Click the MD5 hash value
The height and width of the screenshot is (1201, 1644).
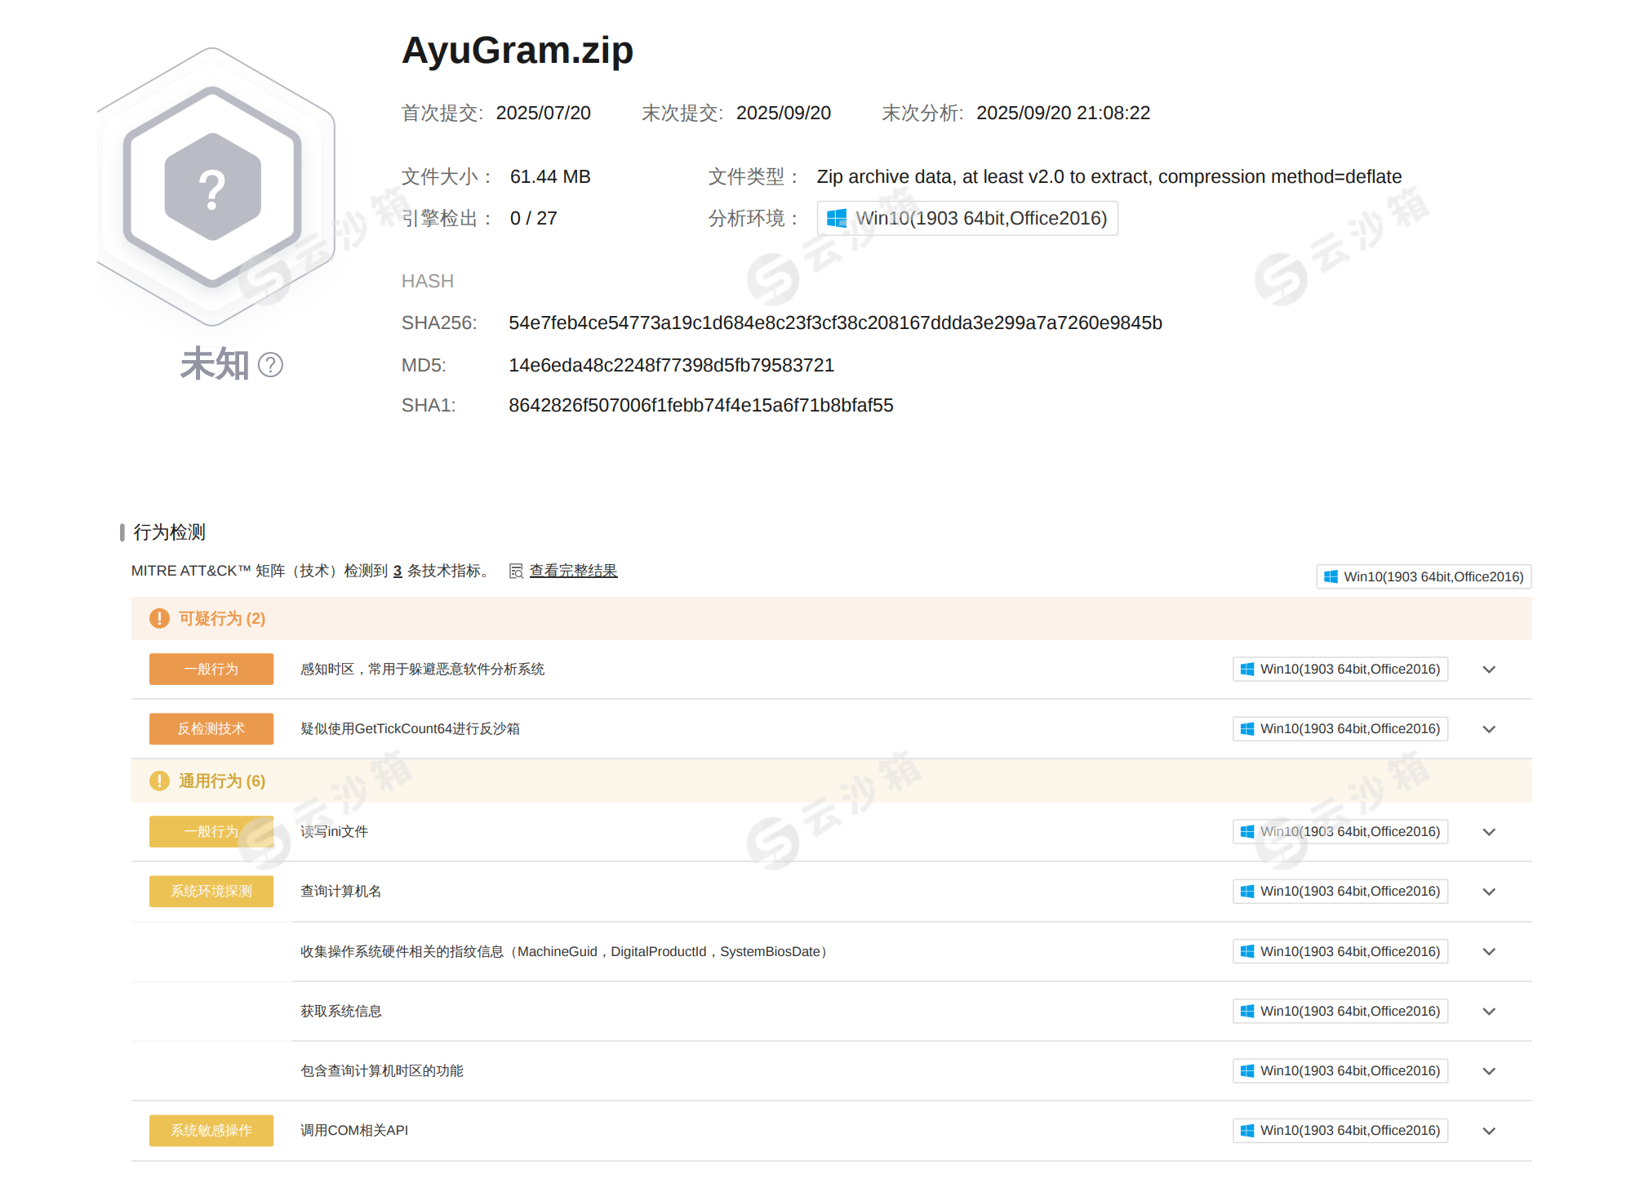click(x=671, y=365)
